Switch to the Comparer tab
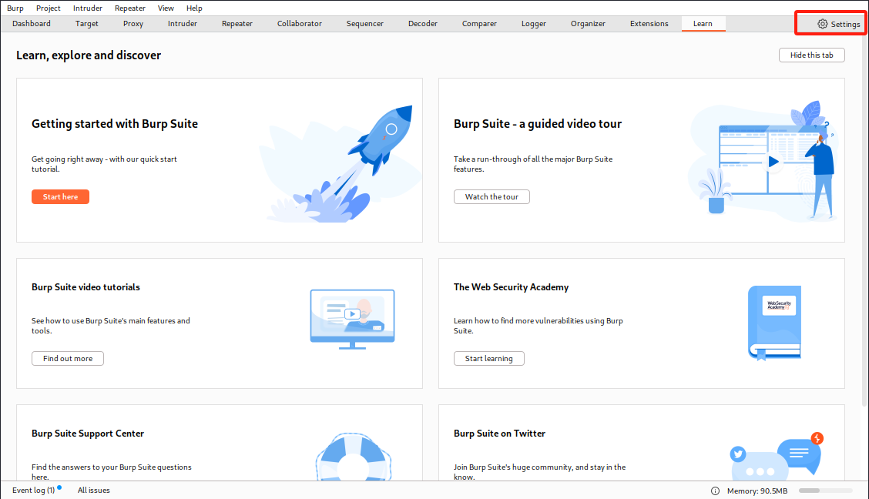The width and height of the screenshot is (869, 499). click(x=479, y=24)
